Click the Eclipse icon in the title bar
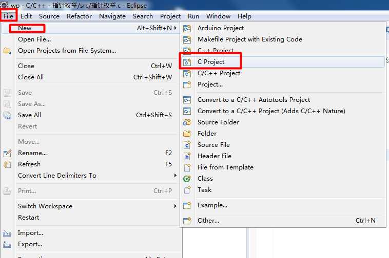Image resolution: width=389 pixels, height=258 pixels. coord(5,5)
